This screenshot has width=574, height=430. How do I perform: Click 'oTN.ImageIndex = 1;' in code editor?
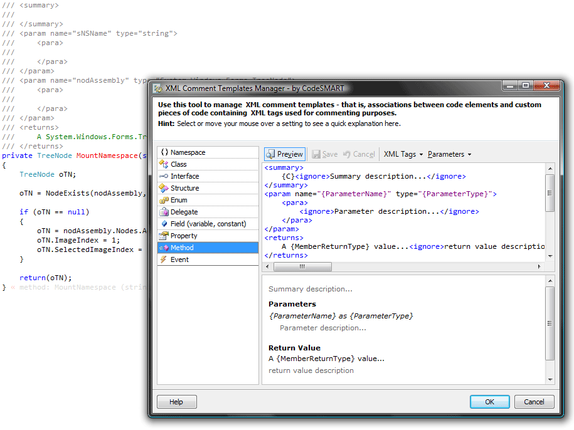pos(78,240)
